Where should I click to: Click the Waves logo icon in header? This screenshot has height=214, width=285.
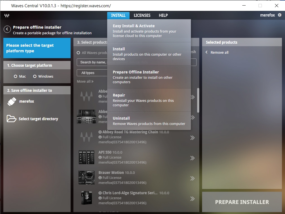point(7,16)
